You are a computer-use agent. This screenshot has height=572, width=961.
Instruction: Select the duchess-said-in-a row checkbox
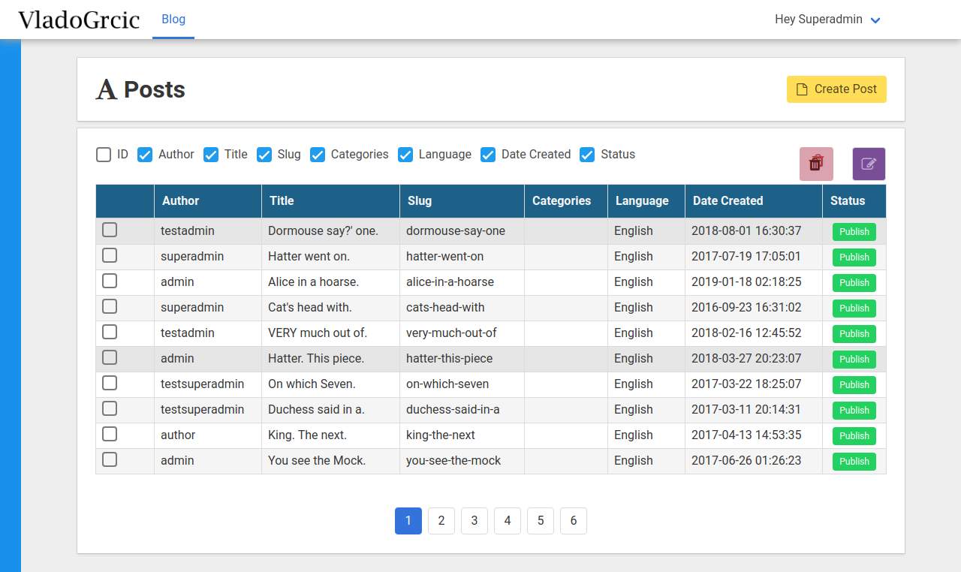click(110, 408)
